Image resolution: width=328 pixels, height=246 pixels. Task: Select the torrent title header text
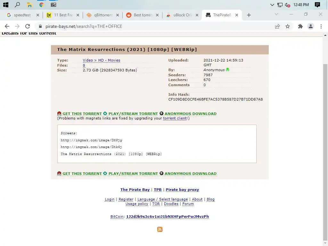[127, 50]
